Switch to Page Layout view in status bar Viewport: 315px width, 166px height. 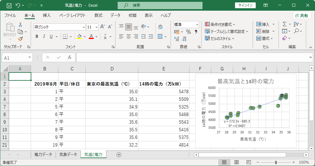point(237,162)
